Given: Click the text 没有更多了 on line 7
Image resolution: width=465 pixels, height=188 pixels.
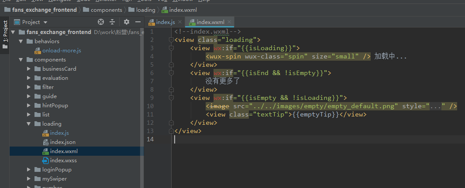Looking at the screenshot, I should (x=222, y=81).
